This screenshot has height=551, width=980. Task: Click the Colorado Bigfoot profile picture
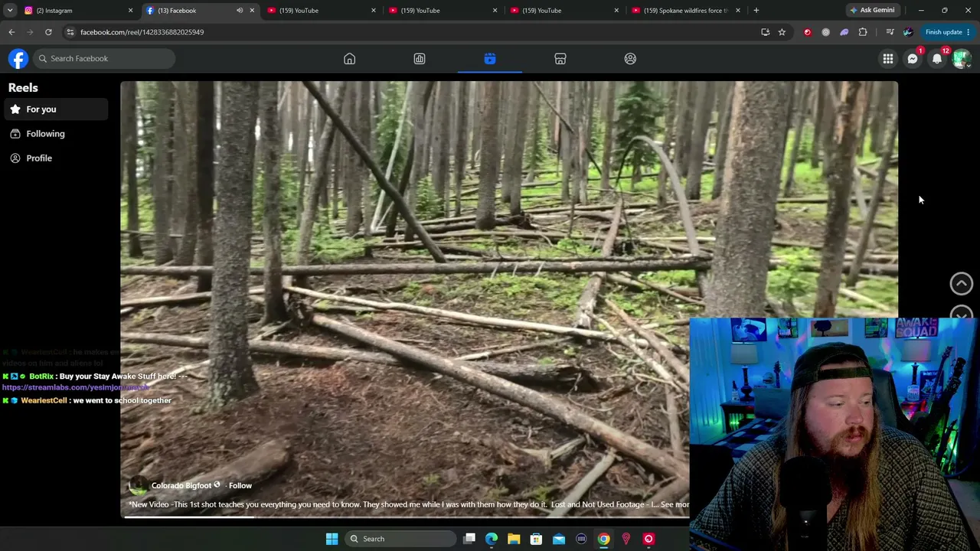pyautogui.click(x=138, y=485)
